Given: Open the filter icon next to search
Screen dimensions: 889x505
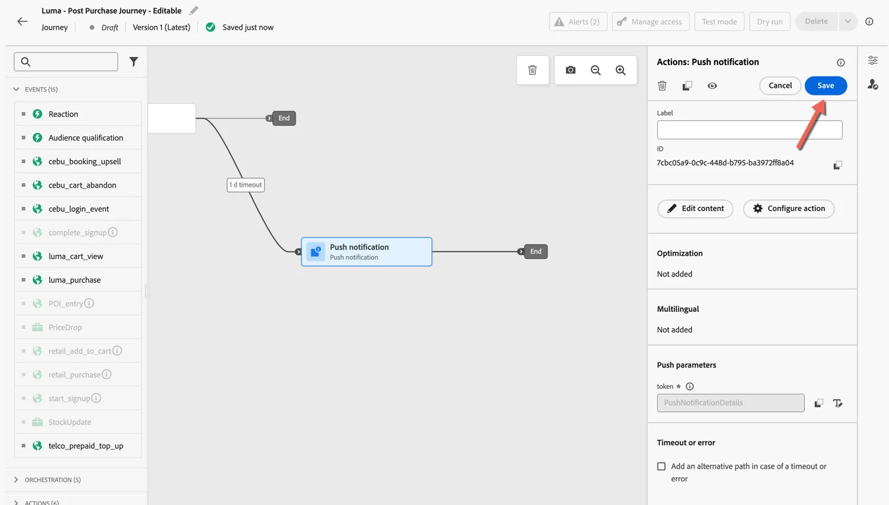Looking at the screenshot, I should point(134,62).
